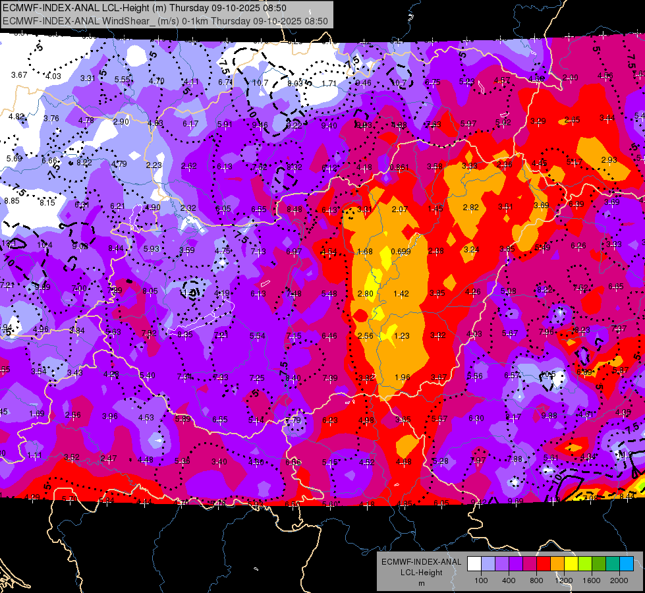Click the grid value '2.23'
This screenshot has height=593, width=645.
(154, 165)
